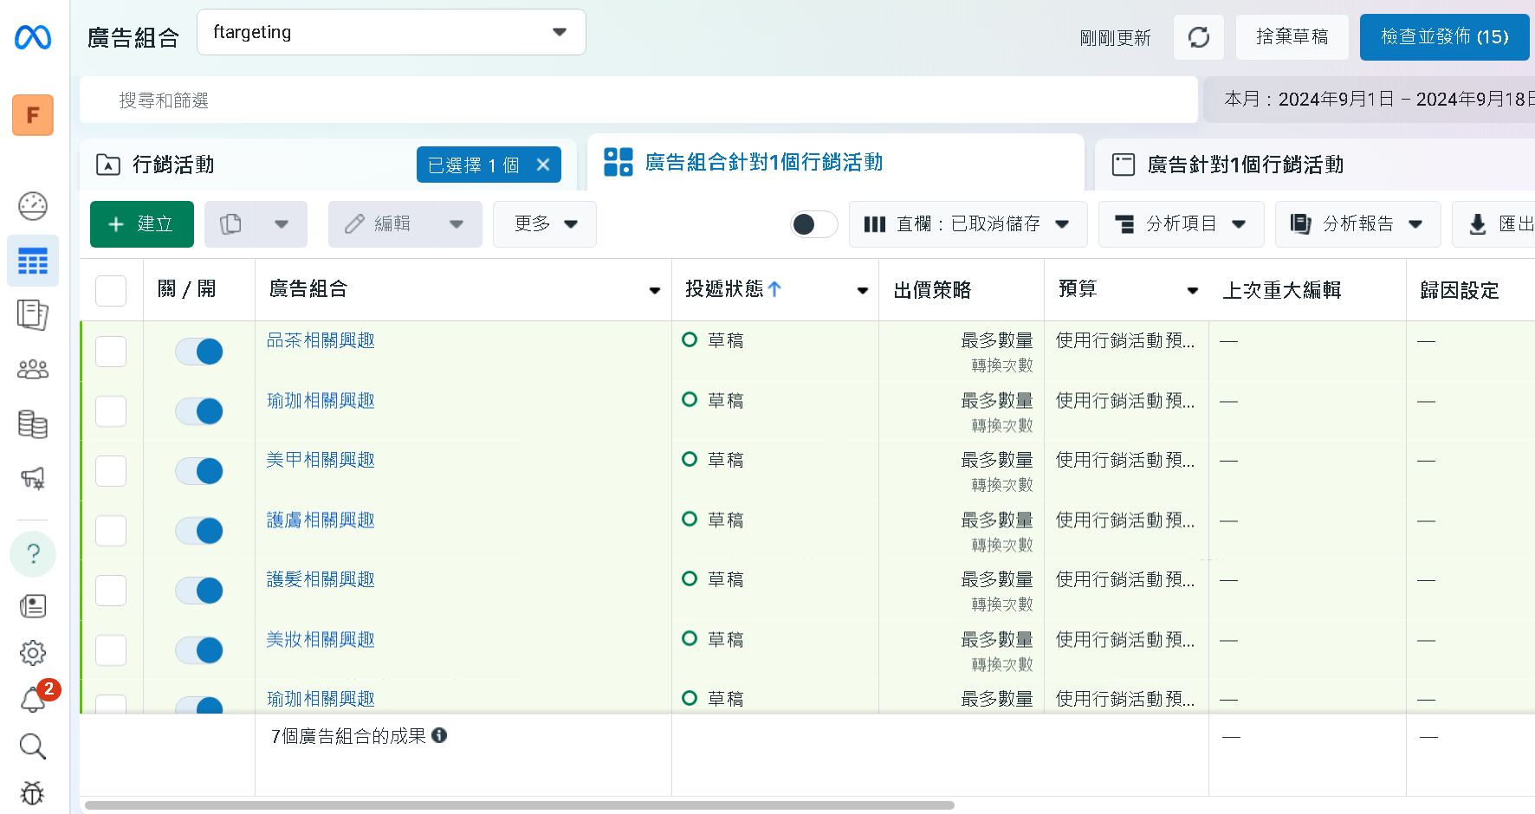Open the ftargeting account dropdown
The image size is (1535, 814).
(x=392, y=32)
